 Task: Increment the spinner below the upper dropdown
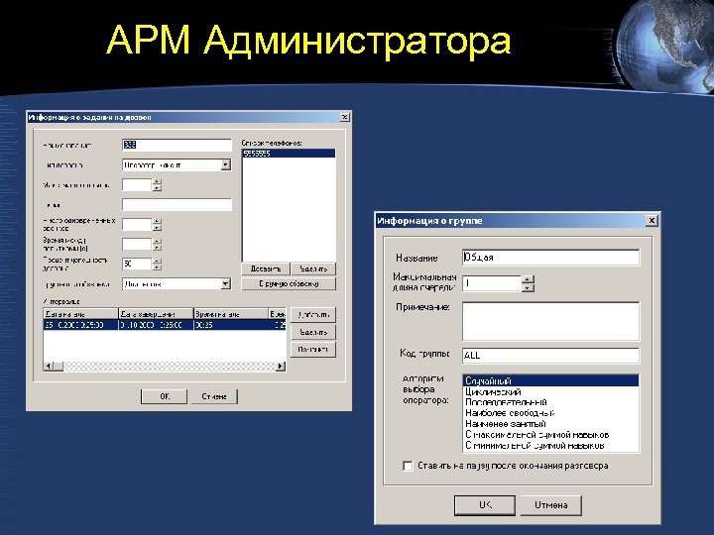(157, 182)
